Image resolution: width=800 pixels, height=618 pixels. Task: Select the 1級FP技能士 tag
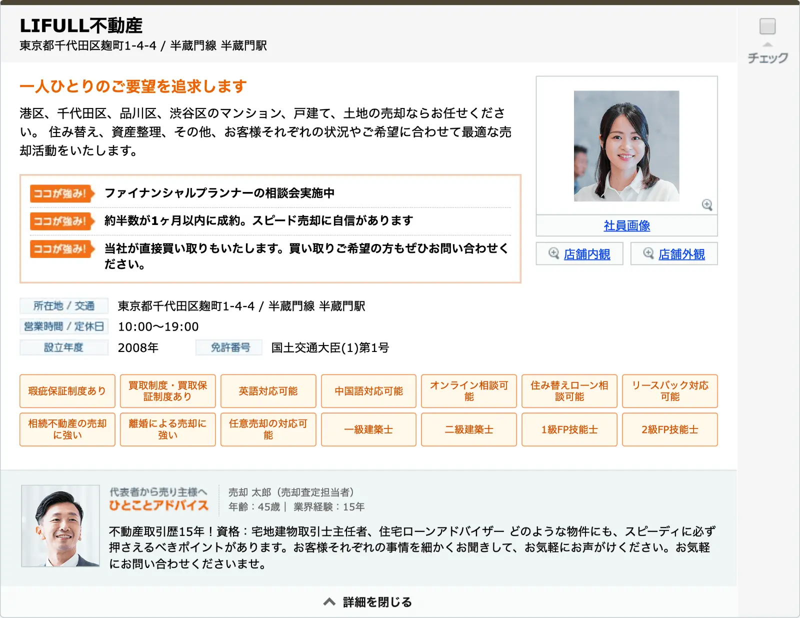coord(569,429)
